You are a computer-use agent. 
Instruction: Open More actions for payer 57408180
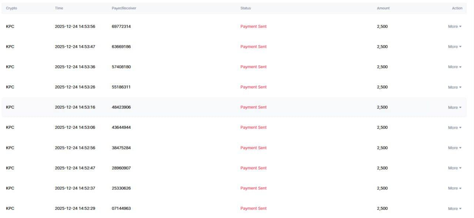454,67
